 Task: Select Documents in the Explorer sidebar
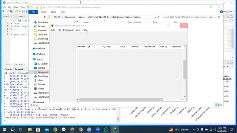pyautogui.click(x=41, y=72)
